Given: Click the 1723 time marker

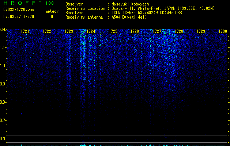Looking at the screenshot, I should [69, 31].
